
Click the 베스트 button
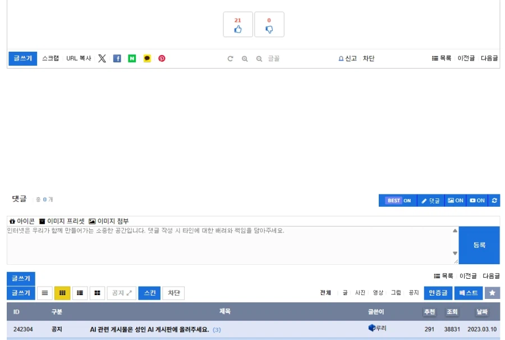[x=469, y=293]
